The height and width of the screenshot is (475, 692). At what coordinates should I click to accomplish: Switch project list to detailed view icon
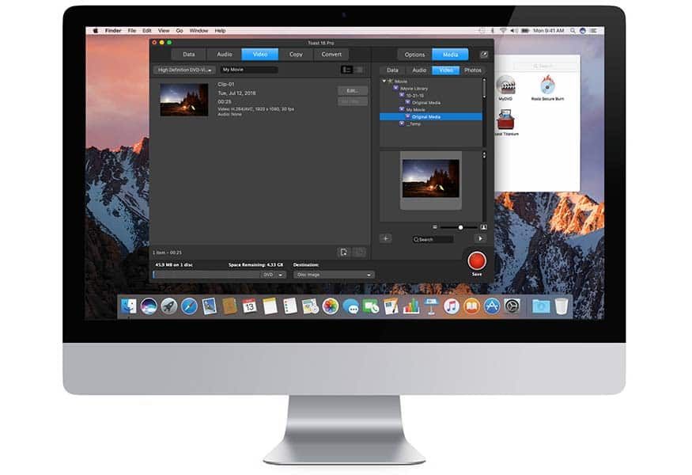(347, 70)
